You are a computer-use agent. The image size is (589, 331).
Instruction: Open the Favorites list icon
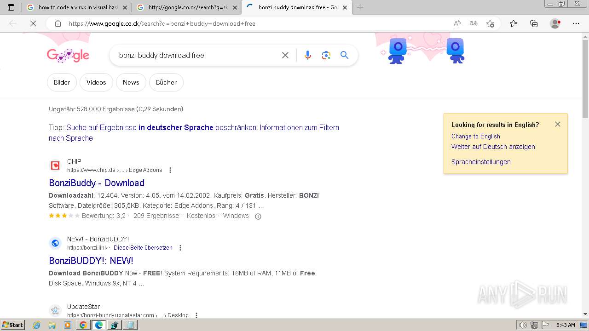coord(514,23)
